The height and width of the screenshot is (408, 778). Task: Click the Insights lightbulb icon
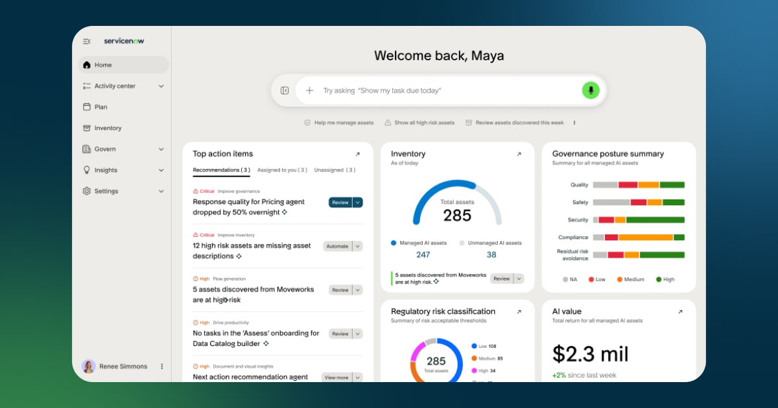87,170
